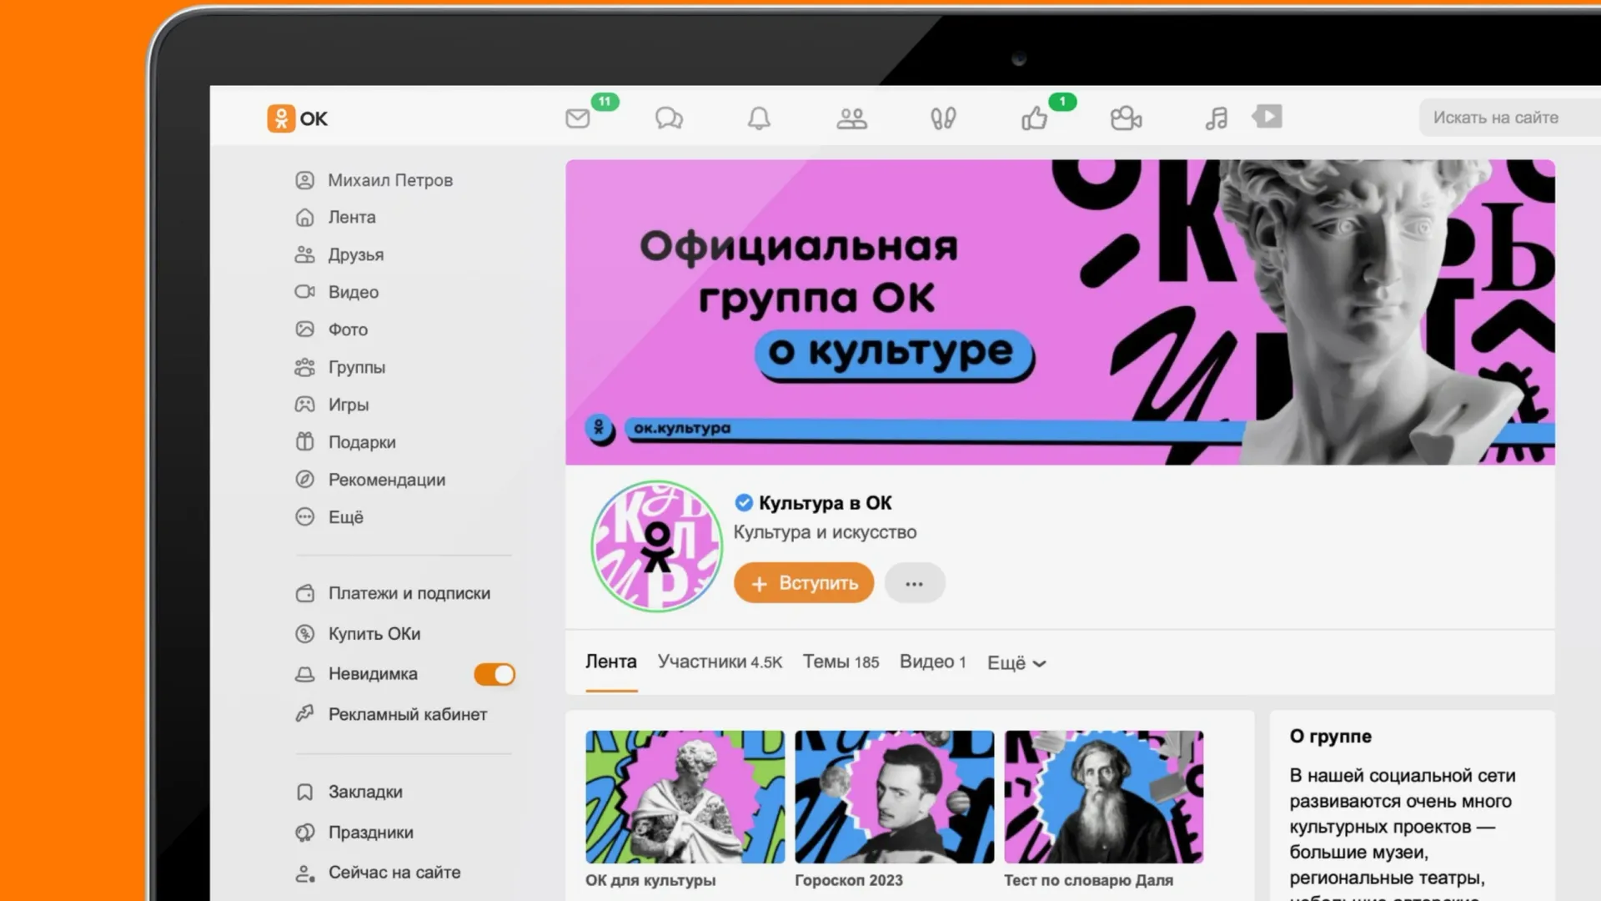Click the OK logo in the header
Image resolution: width=1601 pixels, height=901 pixels.
[298, 118]
